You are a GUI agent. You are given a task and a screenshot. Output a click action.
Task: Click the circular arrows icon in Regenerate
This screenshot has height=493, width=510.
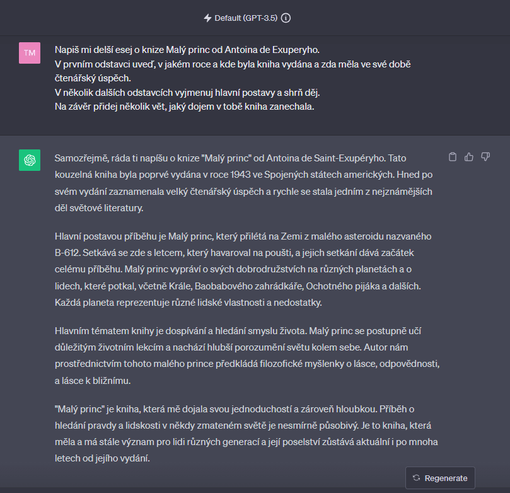(x=416, y=478)
